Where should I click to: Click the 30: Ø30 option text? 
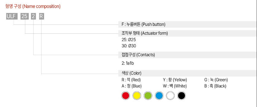(x=129, y=46)
